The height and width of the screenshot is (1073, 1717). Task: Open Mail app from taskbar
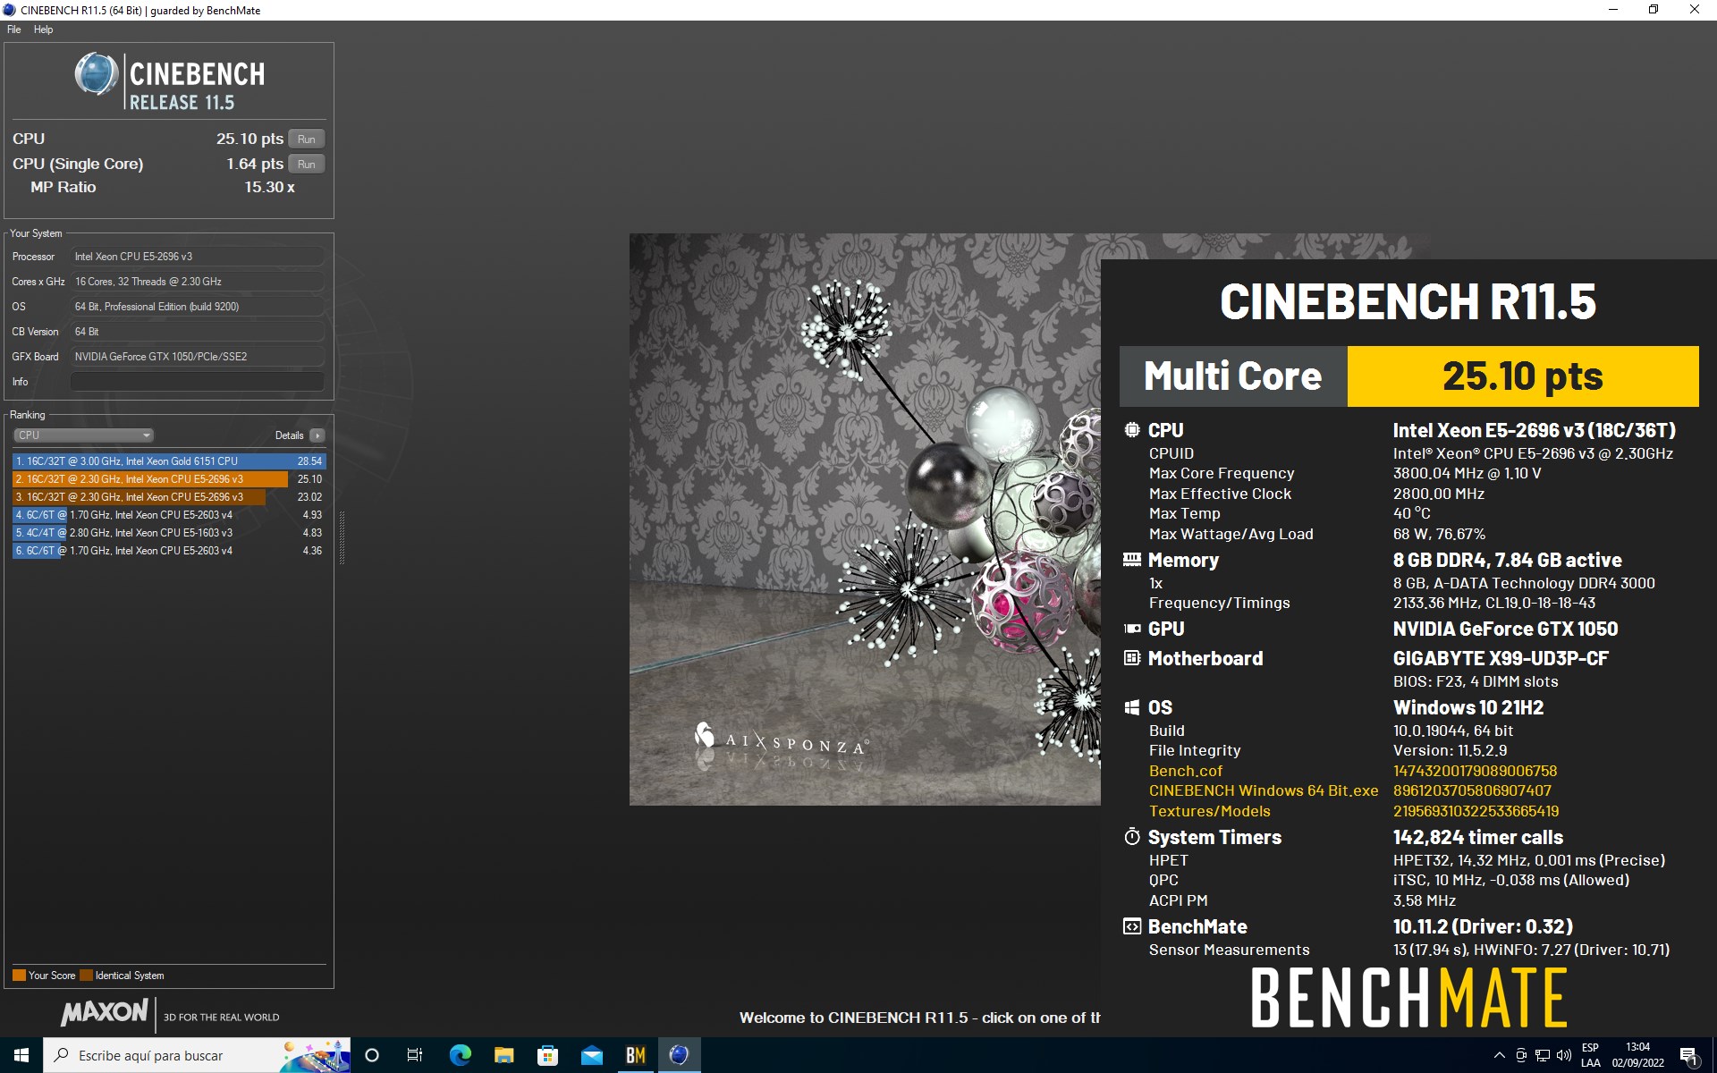[591, 1055]
